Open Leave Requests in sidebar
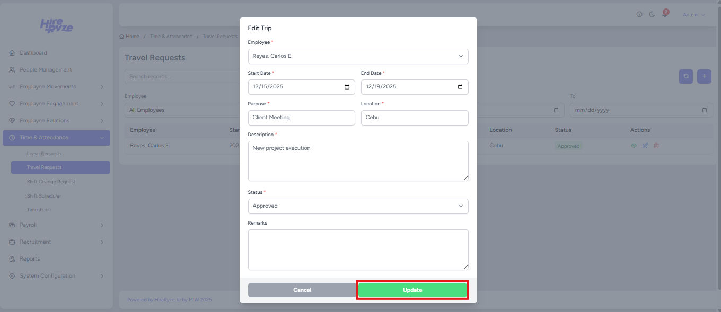Screen dimensions: 721x312 (45, 154)
